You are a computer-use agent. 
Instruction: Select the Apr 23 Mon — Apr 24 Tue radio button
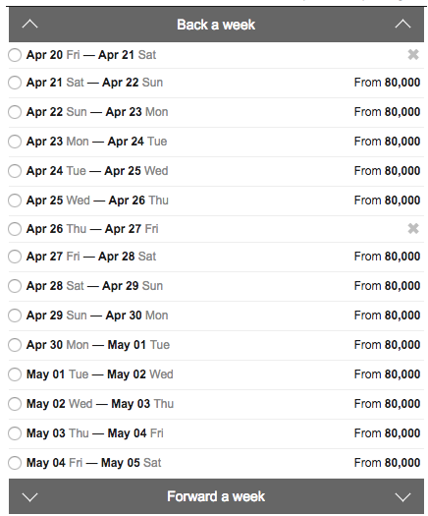pyautogui.click(x=15, y=142)
